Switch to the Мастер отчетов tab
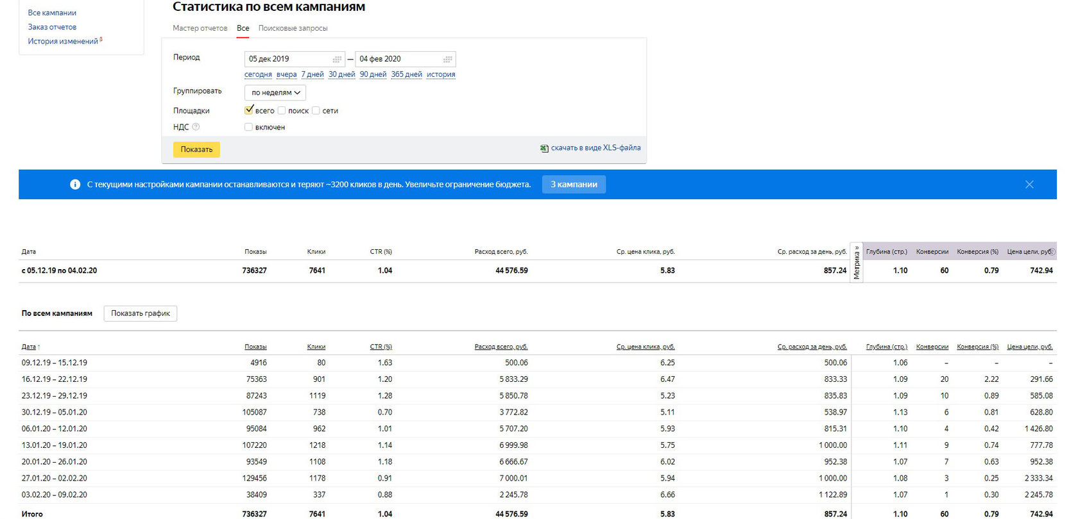The image size is (1078, 519). 200,28
